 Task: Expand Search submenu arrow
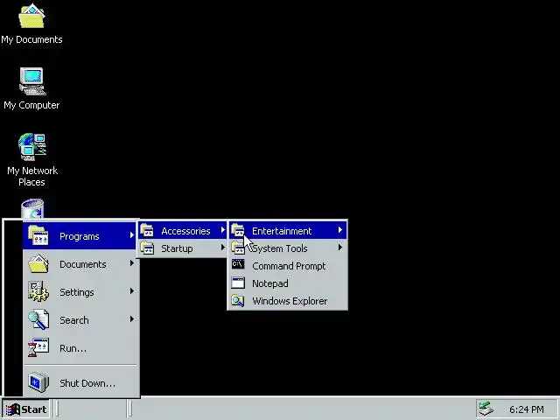132,319
